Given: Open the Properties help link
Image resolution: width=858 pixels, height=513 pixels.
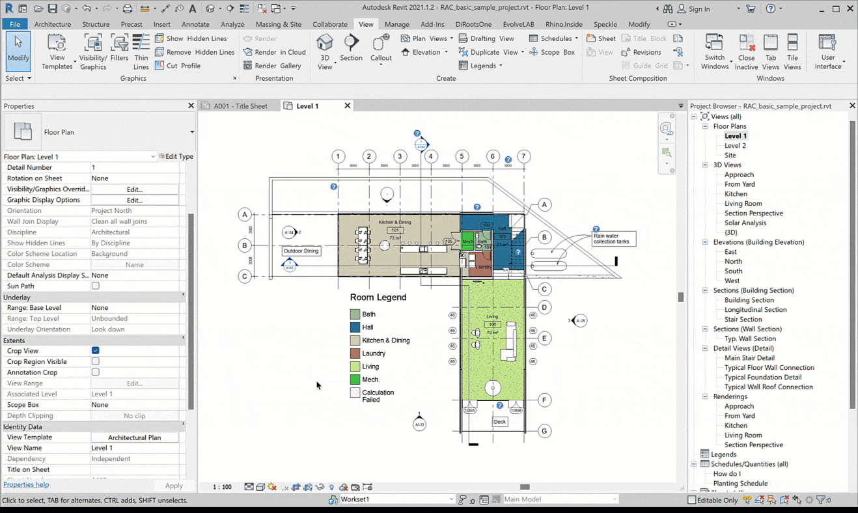Looking at the screenshot, I should [x=26, y=484].
